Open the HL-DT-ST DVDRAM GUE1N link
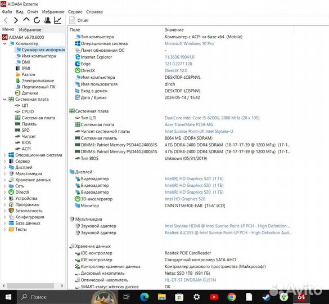329x304 pixels. pyautogui.click(x=190, y=280)
